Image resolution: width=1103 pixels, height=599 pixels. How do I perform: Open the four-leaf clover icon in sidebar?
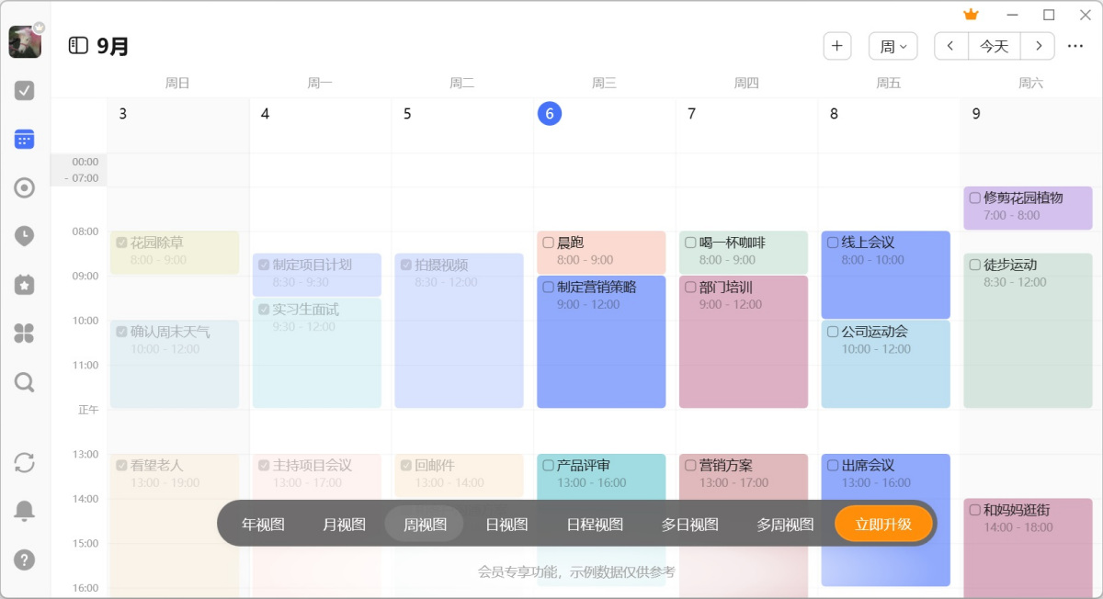point(25,333)
